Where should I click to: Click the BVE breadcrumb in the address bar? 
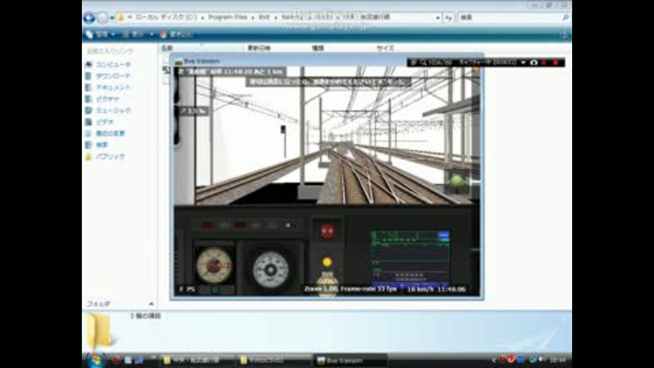264,18
